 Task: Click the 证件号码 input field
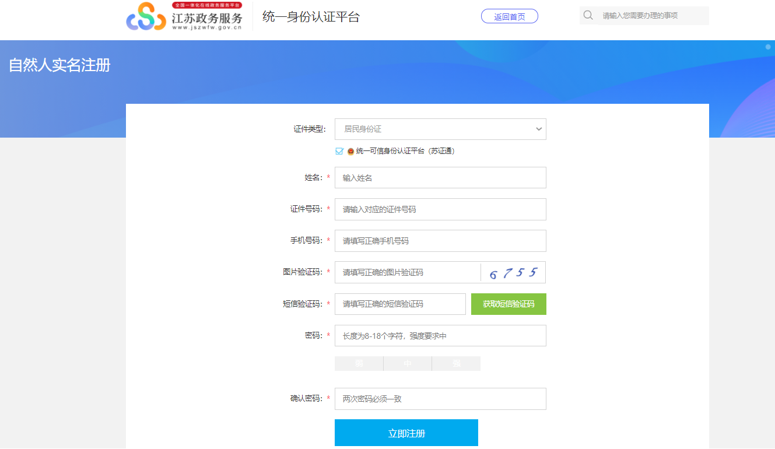pos(440,209)
